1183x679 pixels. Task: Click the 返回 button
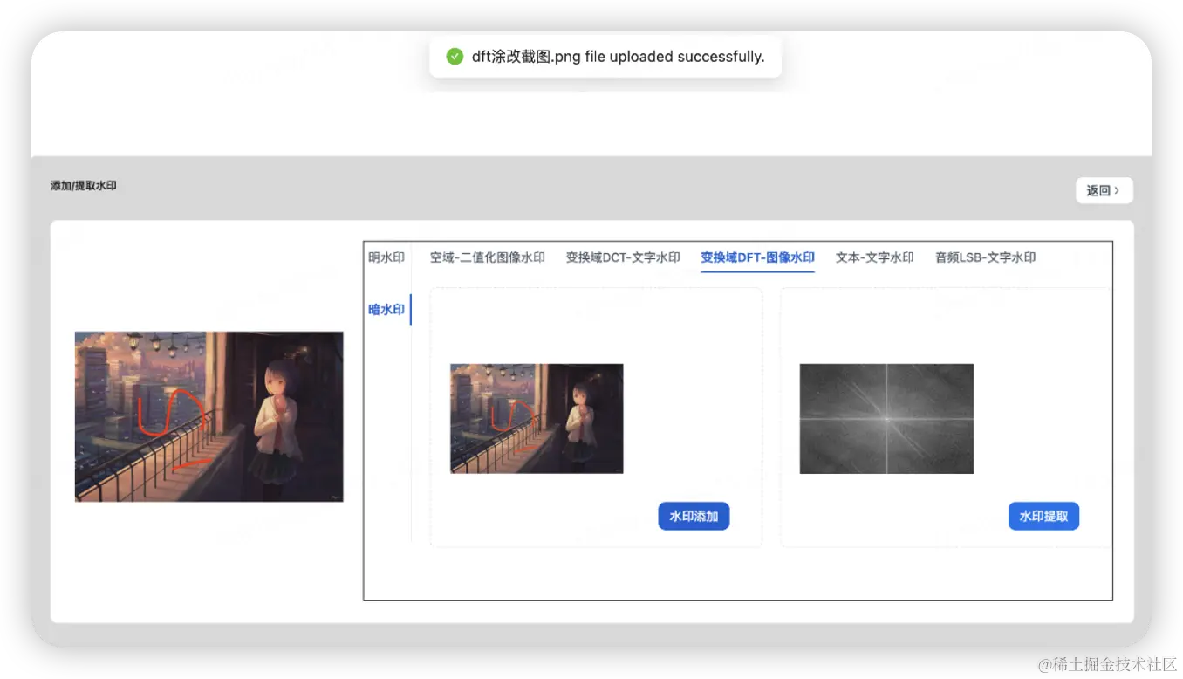(x=1104, y=190)
